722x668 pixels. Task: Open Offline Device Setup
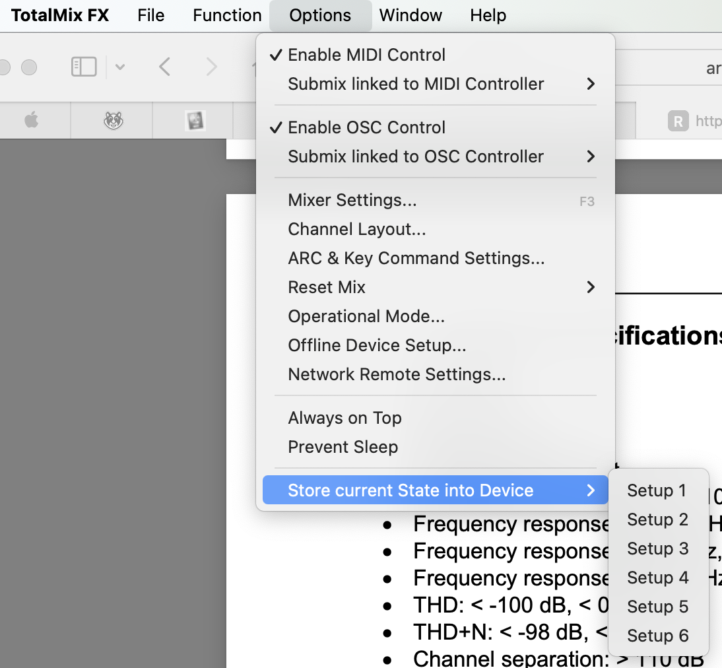pos(435,345)
